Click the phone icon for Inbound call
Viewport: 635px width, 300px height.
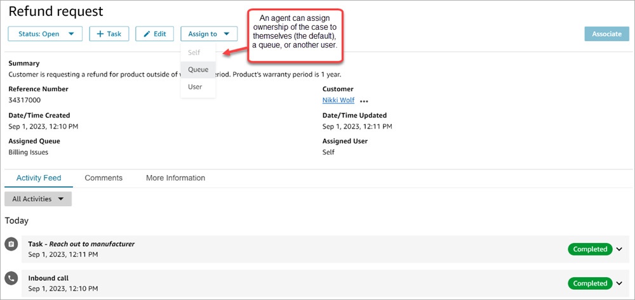11,278
